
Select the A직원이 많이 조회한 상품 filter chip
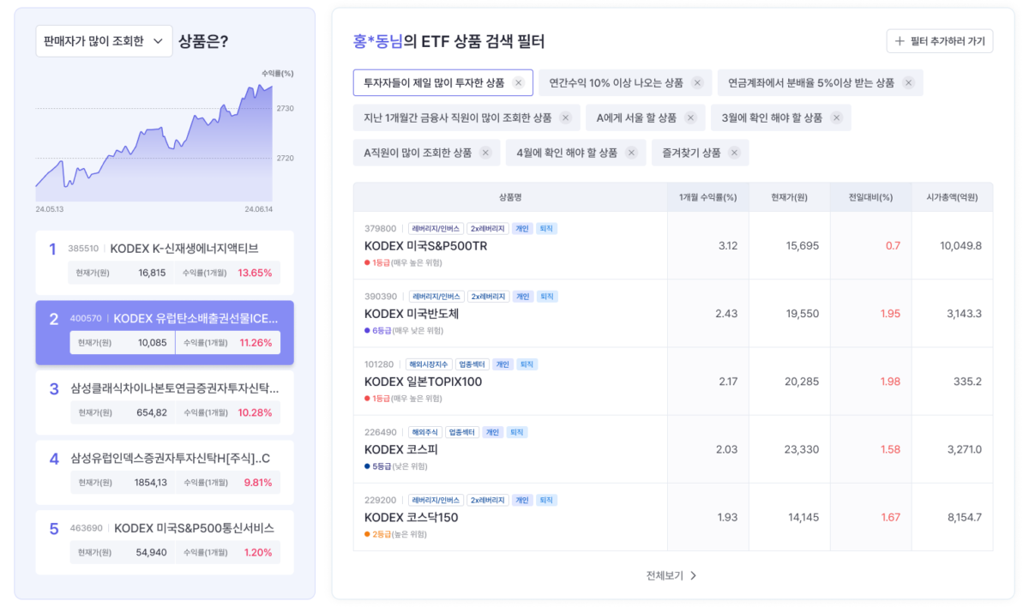418,153
